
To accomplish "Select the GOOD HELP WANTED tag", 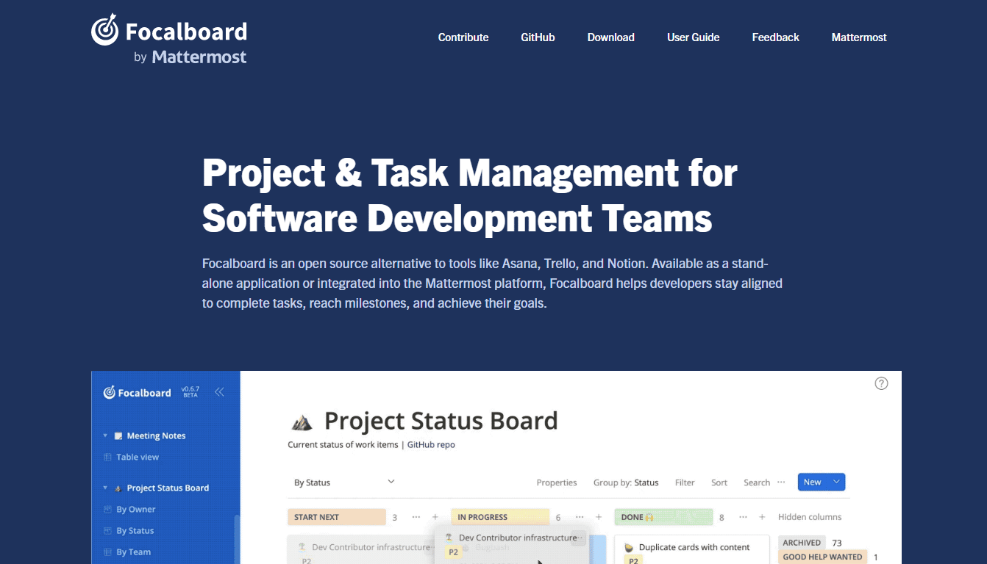I will click(822, 557).
